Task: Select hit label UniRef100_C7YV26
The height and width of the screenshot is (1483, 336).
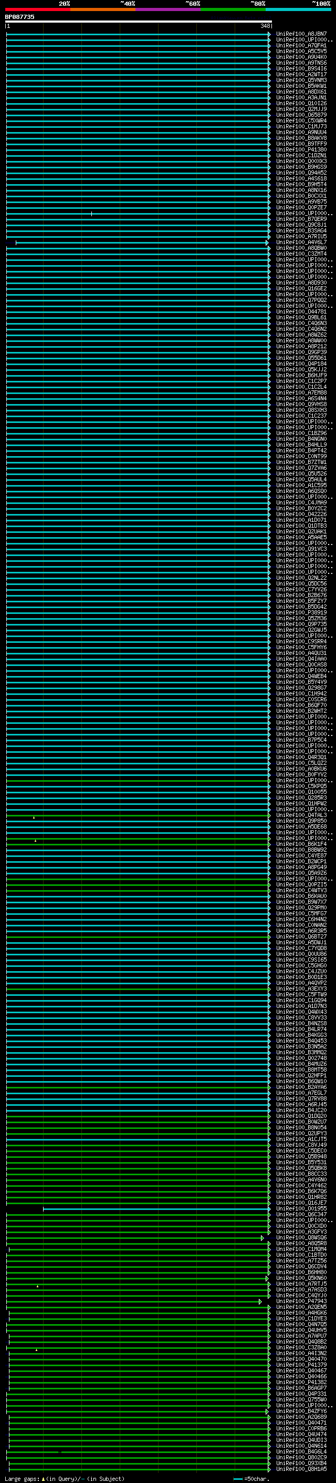Action: pos(301,590)
